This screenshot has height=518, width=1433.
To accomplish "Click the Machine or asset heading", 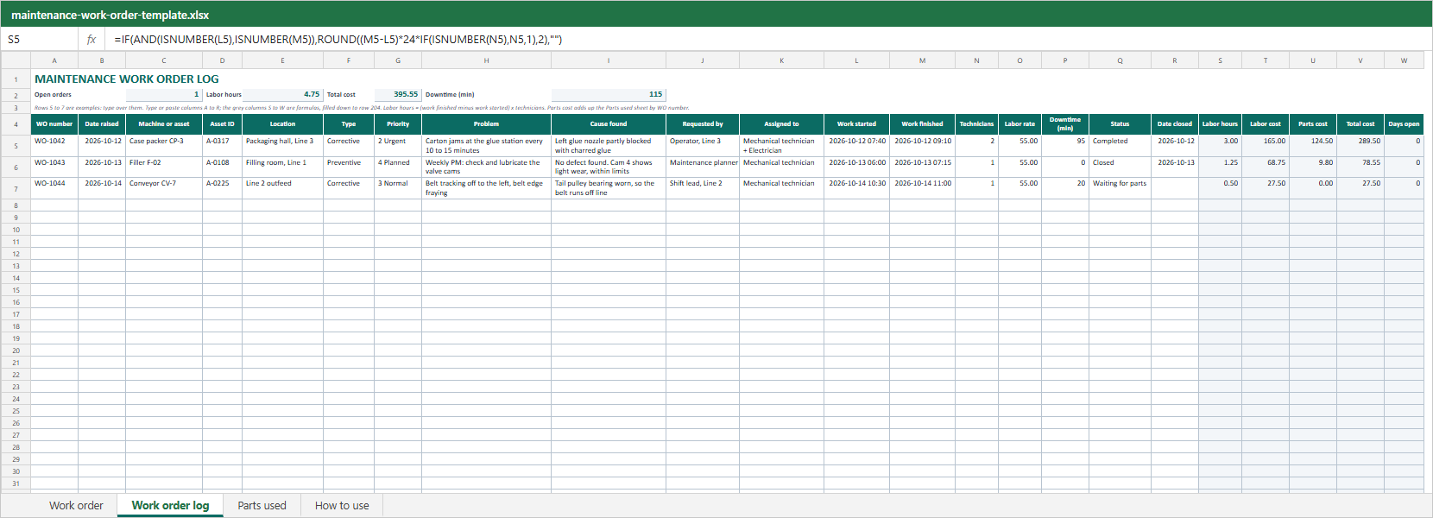I will (164, 123).
